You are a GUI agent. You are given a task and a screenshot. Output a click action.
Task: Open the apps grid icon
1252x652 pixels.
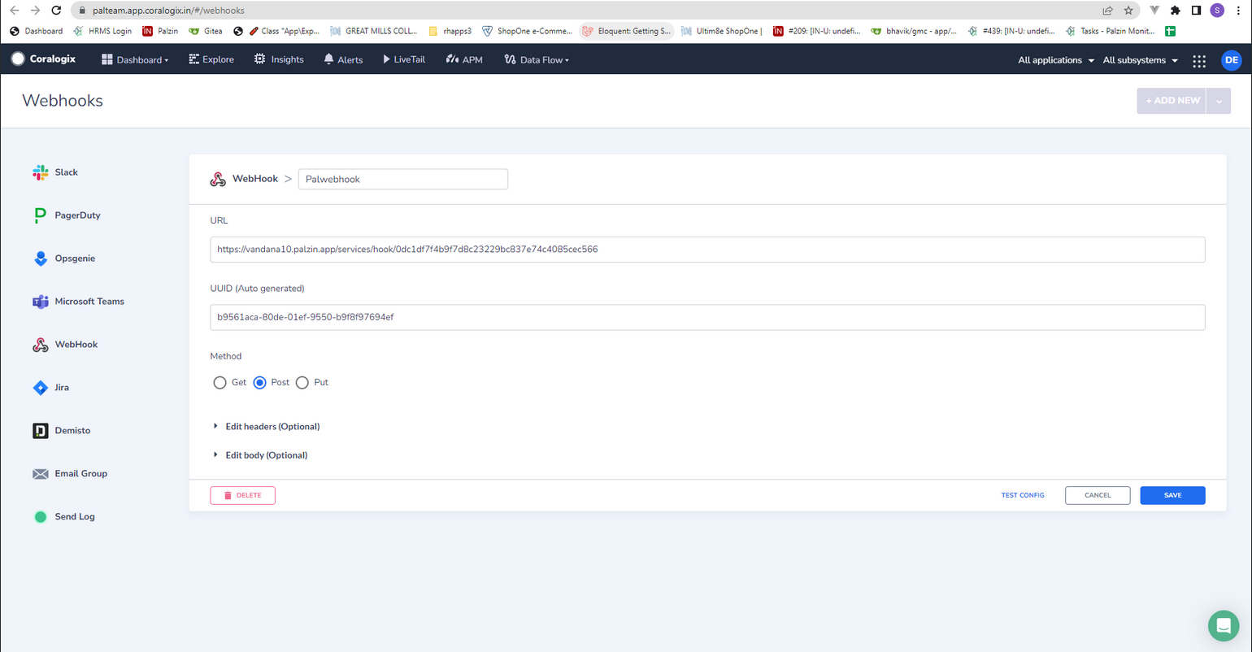click(1198, 60)
